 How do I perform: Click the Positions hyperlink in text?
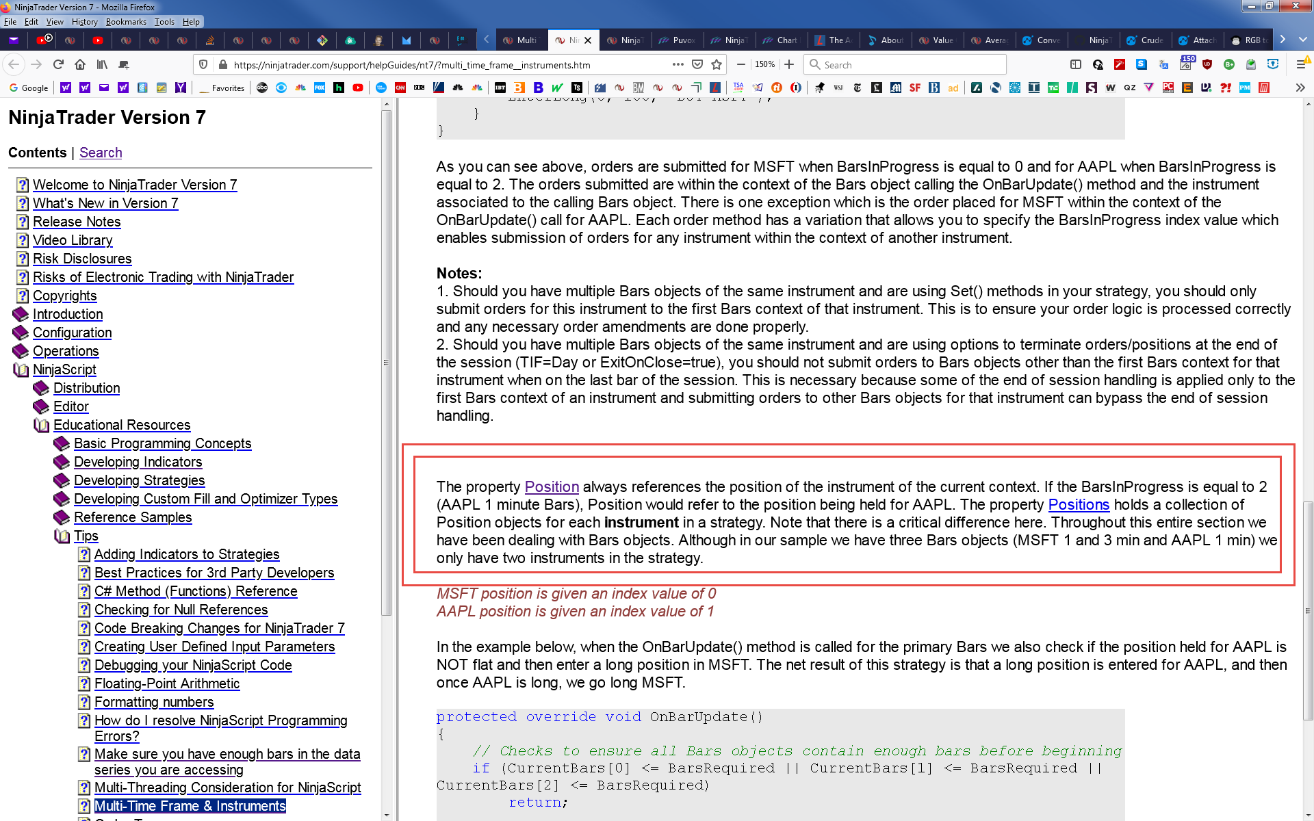pyautogui.click(x=1078, y=505)
